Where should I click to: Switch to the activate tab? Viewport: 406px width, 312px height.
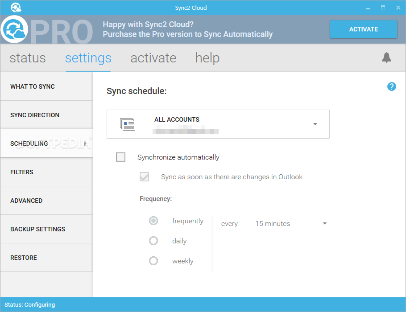coord(153,58)
